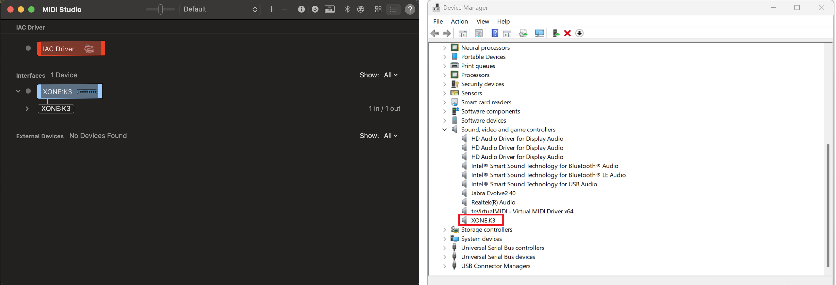This screenshot has width=836, height=285.
Task: Select the red IAC Driver device
Action: pos(71,48)
